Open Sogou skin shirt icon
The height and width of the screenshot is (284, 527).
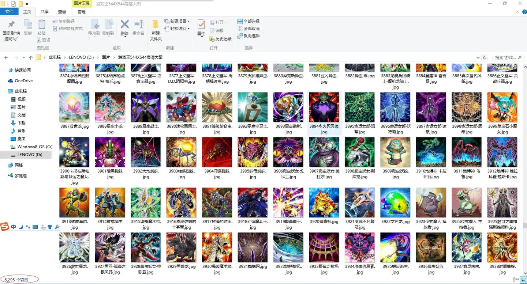50,227
